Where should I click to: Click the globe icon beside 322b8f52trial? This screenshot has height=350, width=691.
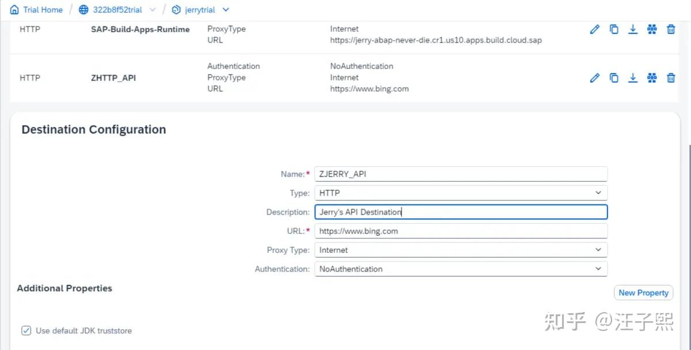tap(83, 10)
